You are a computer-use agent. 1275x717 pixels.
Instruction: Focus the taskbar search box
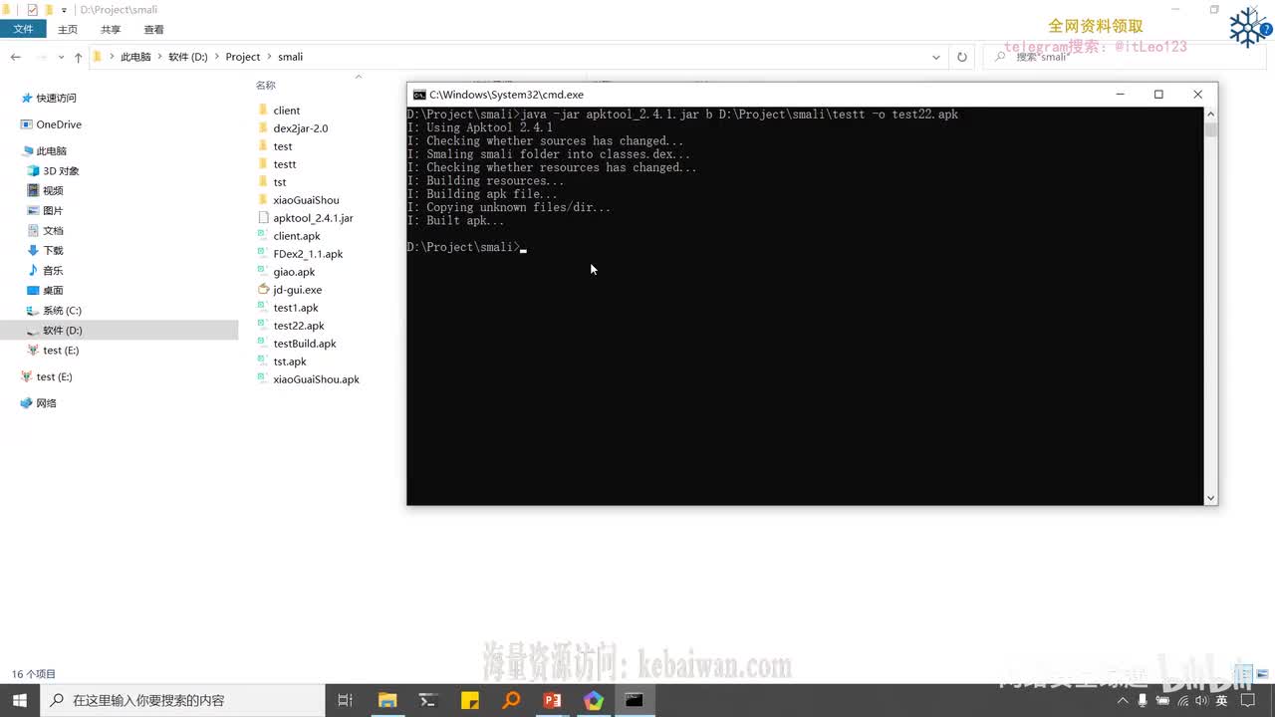[181, 700]
